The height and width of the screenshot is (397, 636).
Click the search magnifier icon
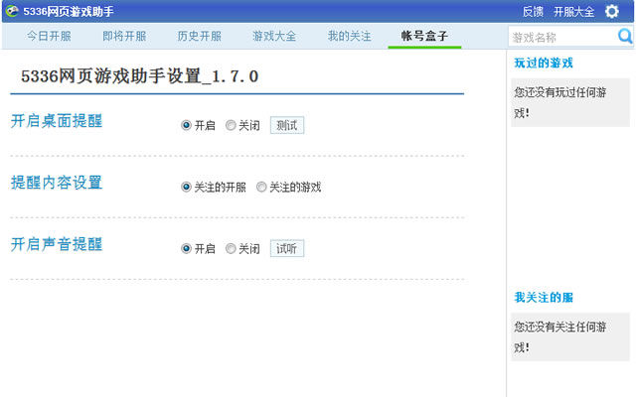pos(625,37)
